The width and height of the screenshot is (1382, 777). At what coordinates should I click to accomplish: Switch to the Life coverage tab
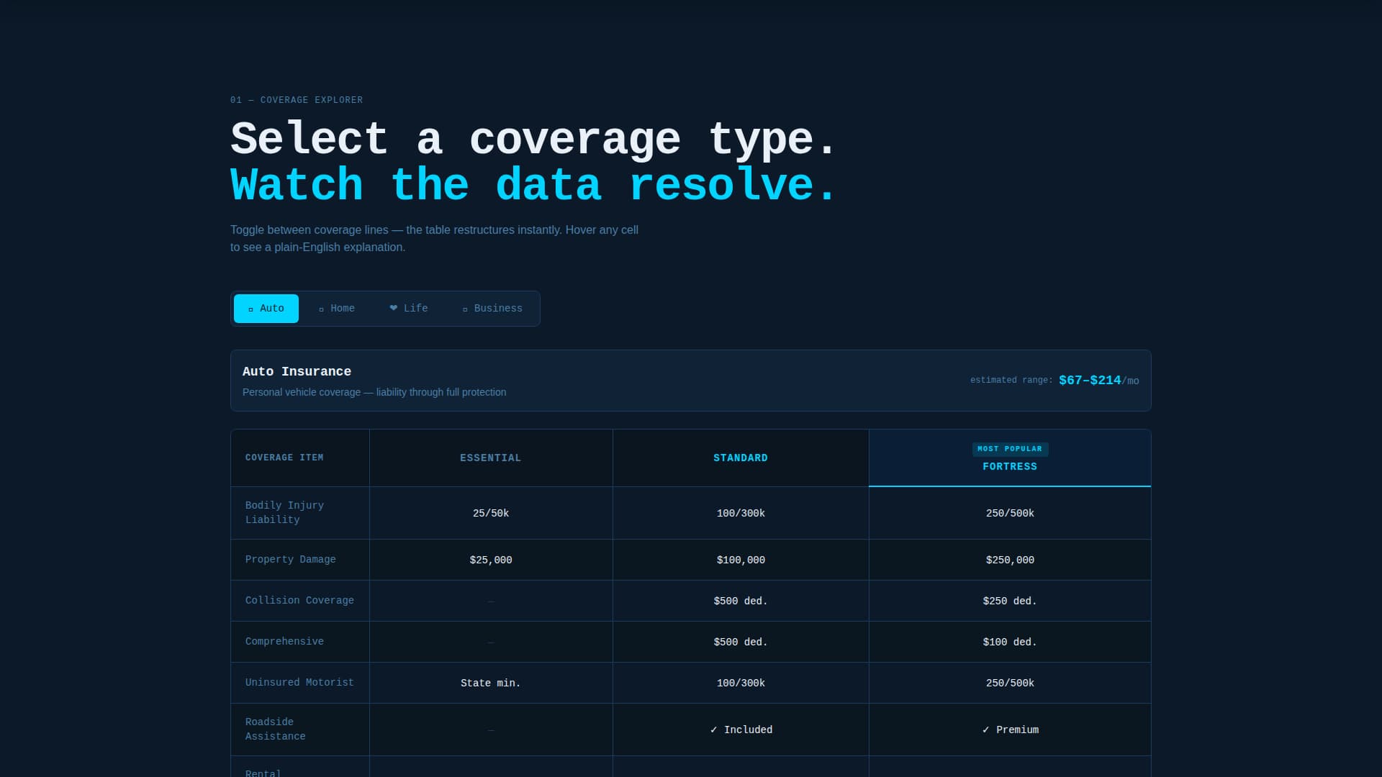pyautogui.click(x=408, y=309)
